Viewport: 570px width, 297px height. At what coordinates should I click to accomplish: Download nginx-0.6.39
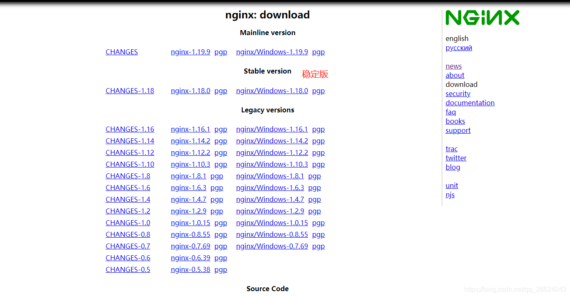190,258
